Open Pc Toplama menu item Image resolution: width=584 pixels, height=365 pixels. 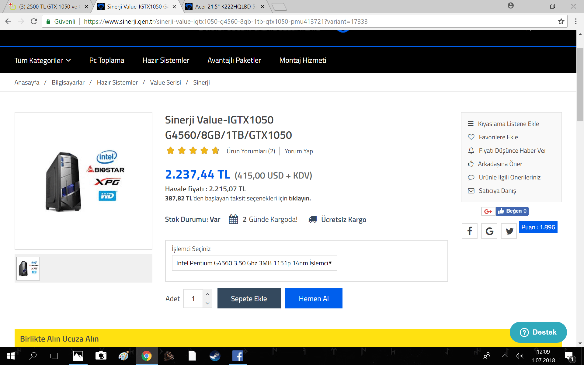[106, 61]
